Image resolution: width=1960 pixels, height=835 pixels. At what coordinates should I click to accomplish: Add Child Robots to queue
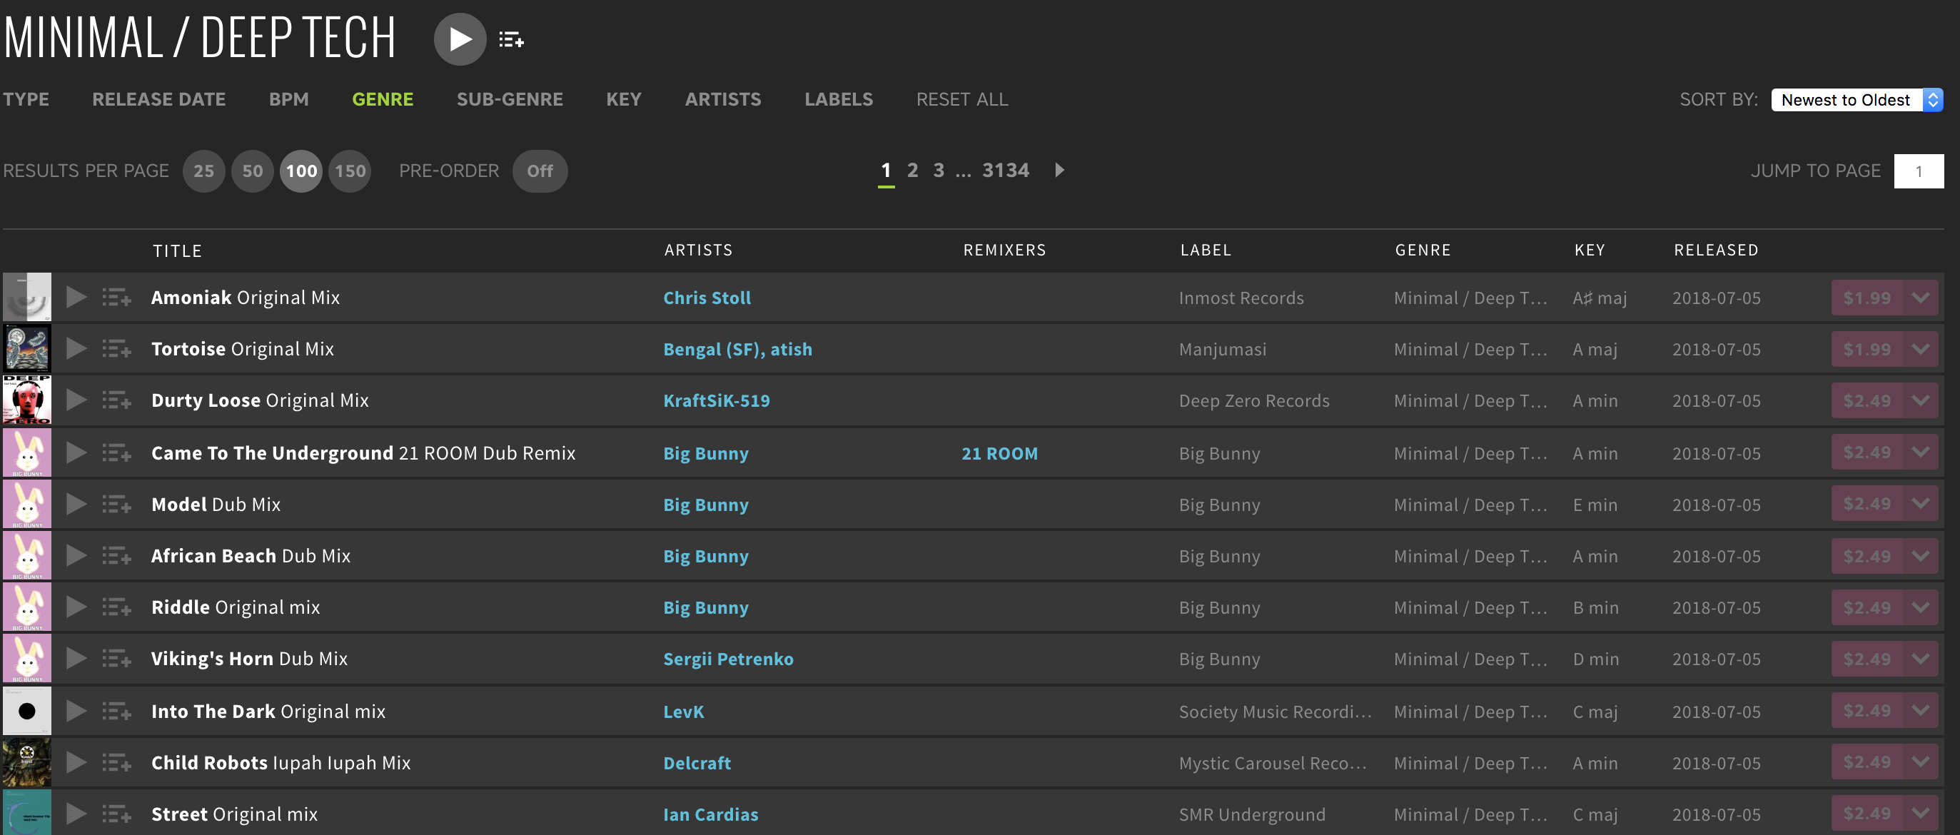tap(116, 762)
